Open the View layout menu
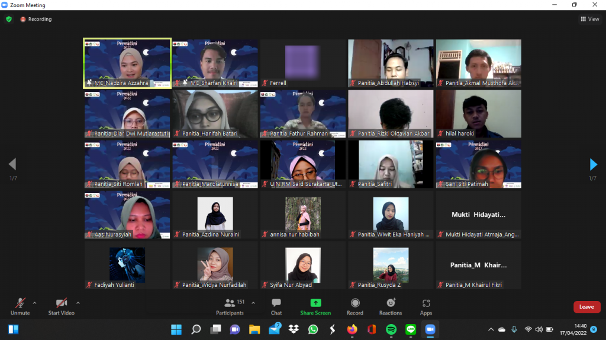The image size is (606, 340). click(x=589, y=19)
